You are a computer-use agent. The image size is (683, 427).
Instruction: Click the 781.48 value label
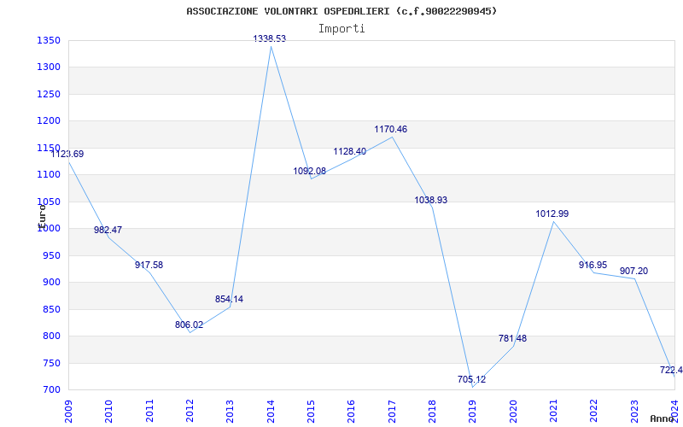[513, 338]
